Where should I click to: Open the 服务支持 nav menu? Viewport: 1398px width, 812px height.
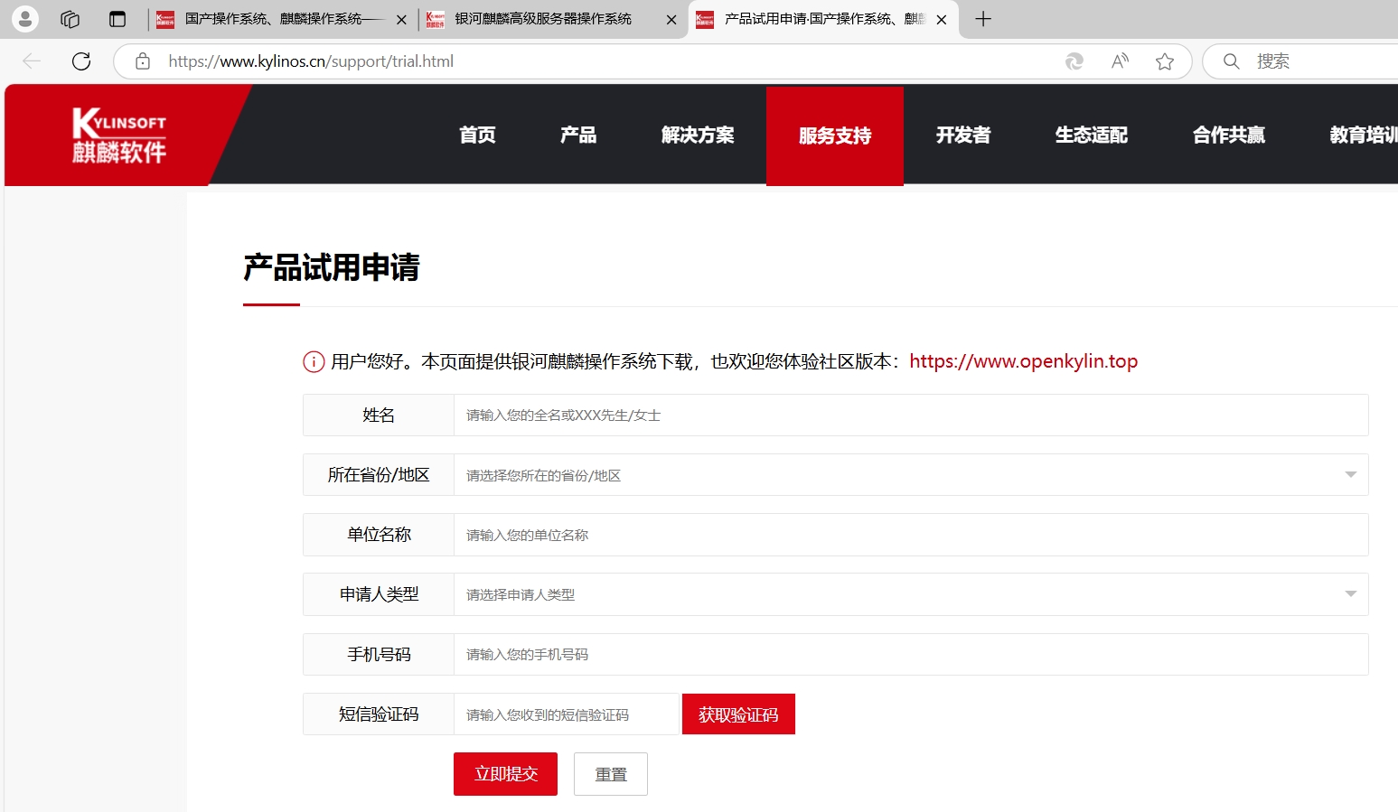pos(835,136)
